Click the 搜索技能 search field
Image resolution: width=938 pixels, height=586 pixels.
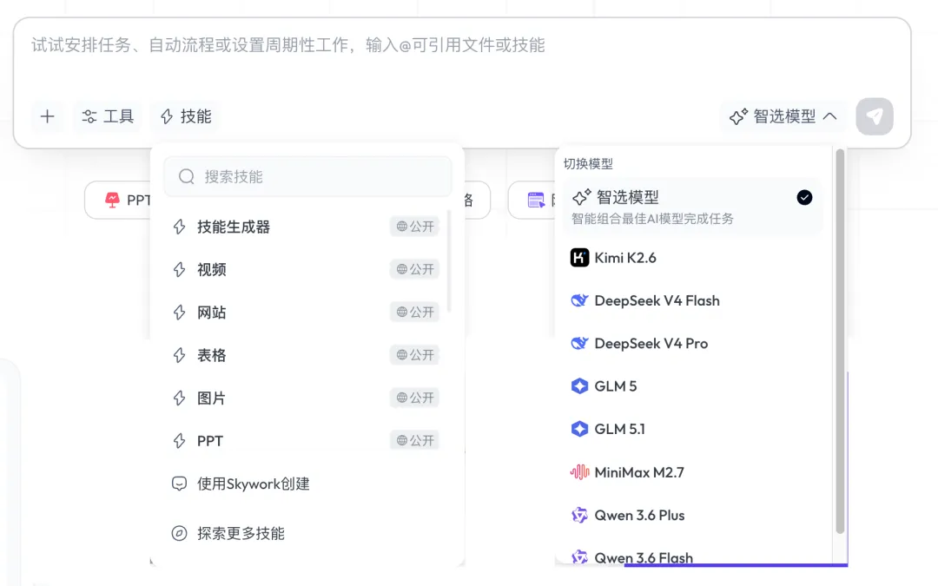point(307,176)
